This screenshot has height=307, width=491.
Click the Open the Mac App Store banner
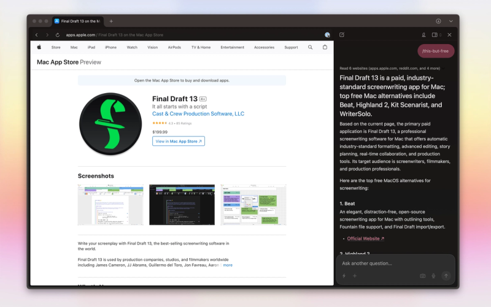(x=182, y=80)
